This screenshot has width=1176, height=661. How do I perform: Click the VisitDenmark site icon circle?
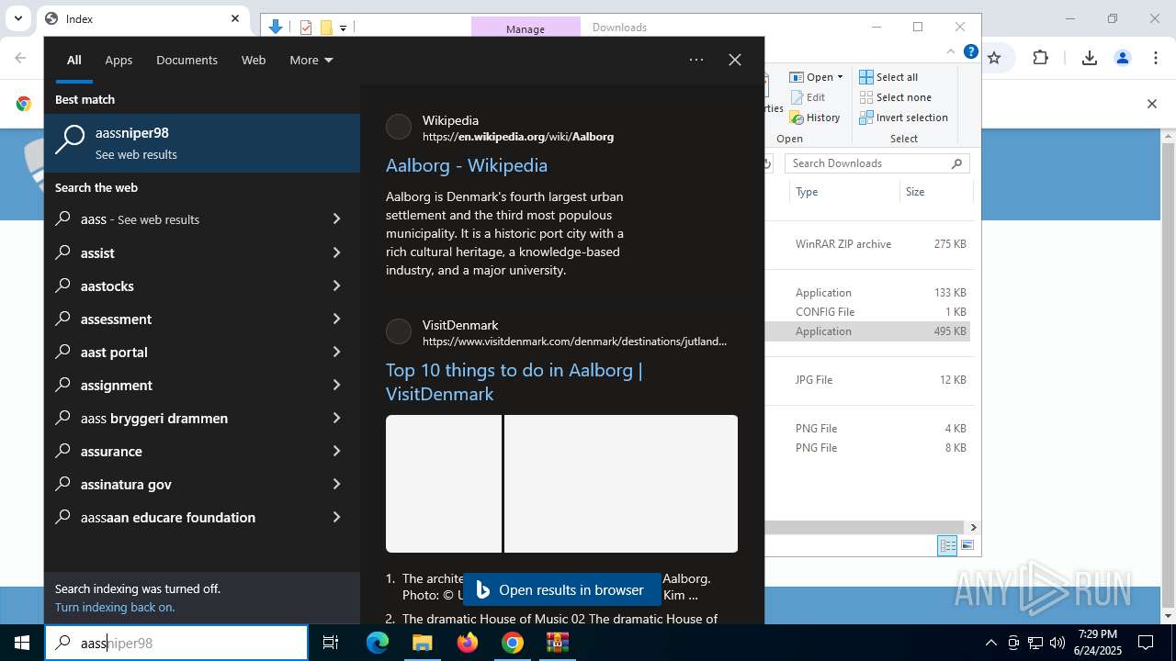399,332
